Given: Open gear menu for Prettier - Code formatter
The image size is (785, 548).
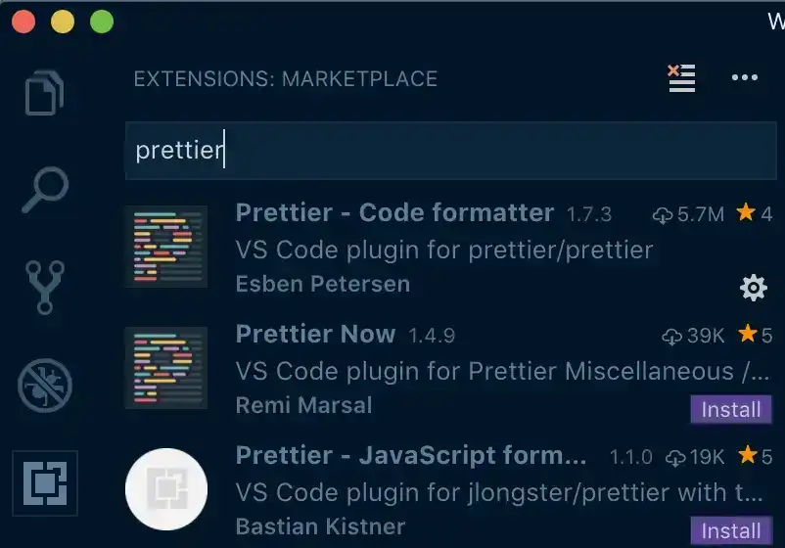Looking at the screenshot, I should click(x=754, y=288).
